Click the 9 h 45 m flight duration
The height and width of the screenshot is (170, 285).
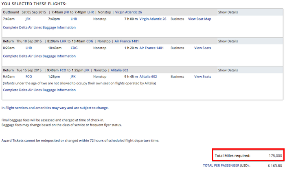point(131,77)
